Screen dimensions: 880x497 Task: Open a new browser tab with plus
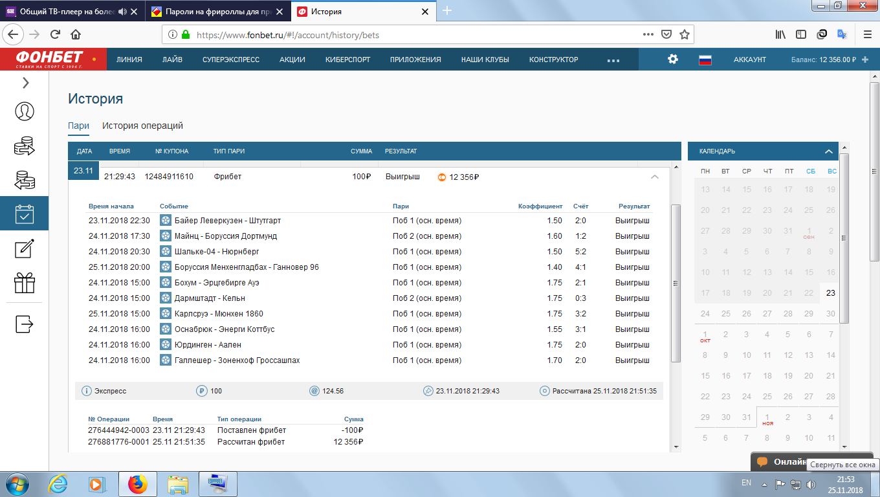click(447, 11)
